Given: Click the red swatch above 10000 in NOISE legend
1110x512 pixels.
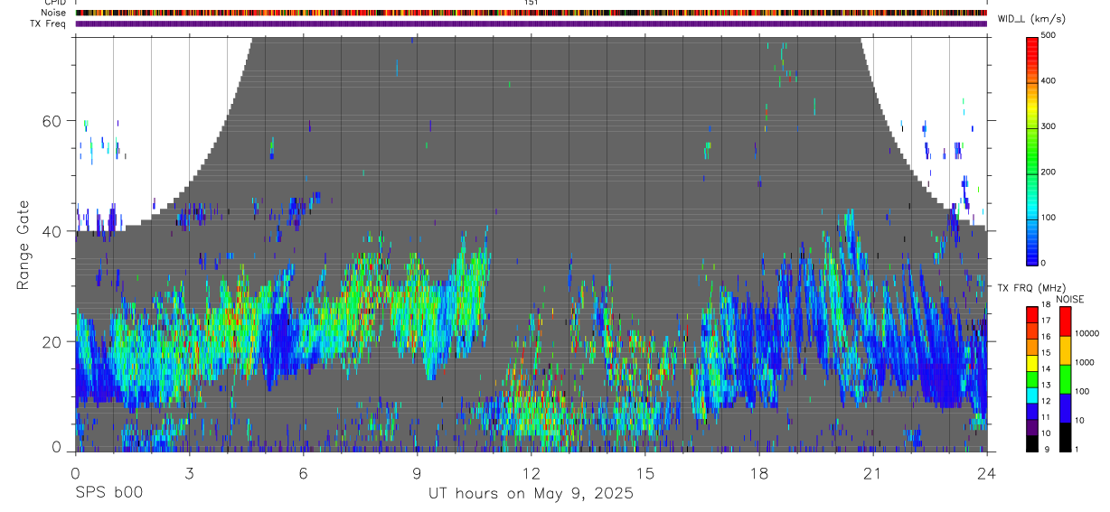Looking at the screenshot, I should (1064, 321).
